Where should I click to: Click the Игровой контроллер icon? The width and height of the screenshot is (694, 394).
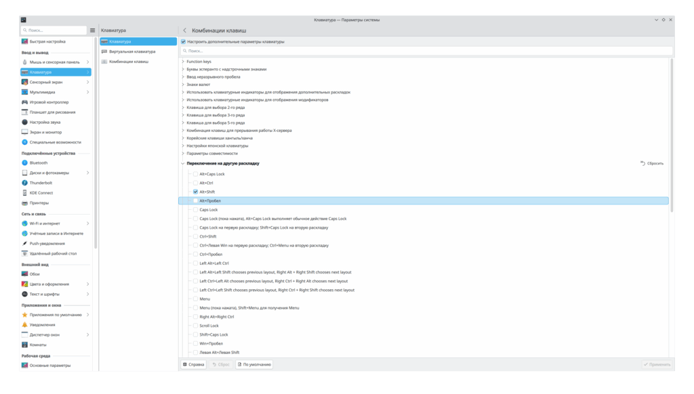(25, 102)
